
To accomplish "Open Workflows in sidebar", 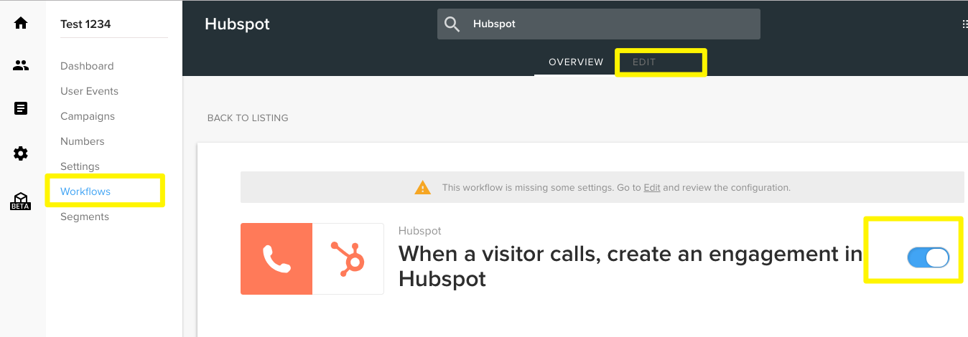I will (85, 191).
